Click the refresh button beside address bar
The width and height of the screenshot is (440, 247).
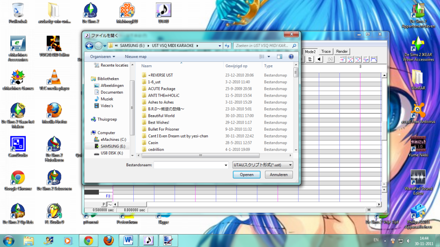[x=227, y=46]
